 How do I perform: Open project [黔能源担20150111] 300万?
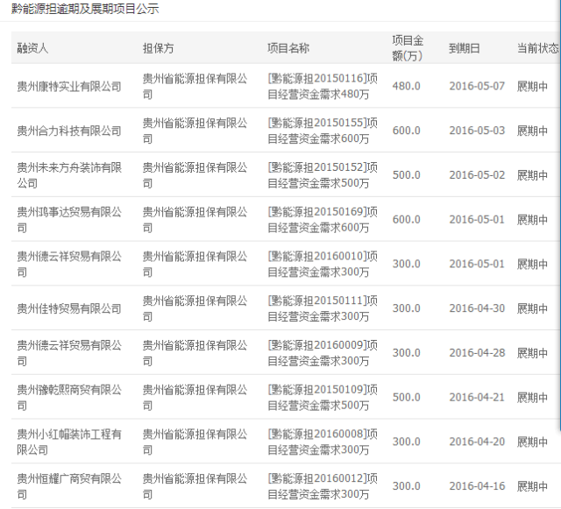coord(323,308)
